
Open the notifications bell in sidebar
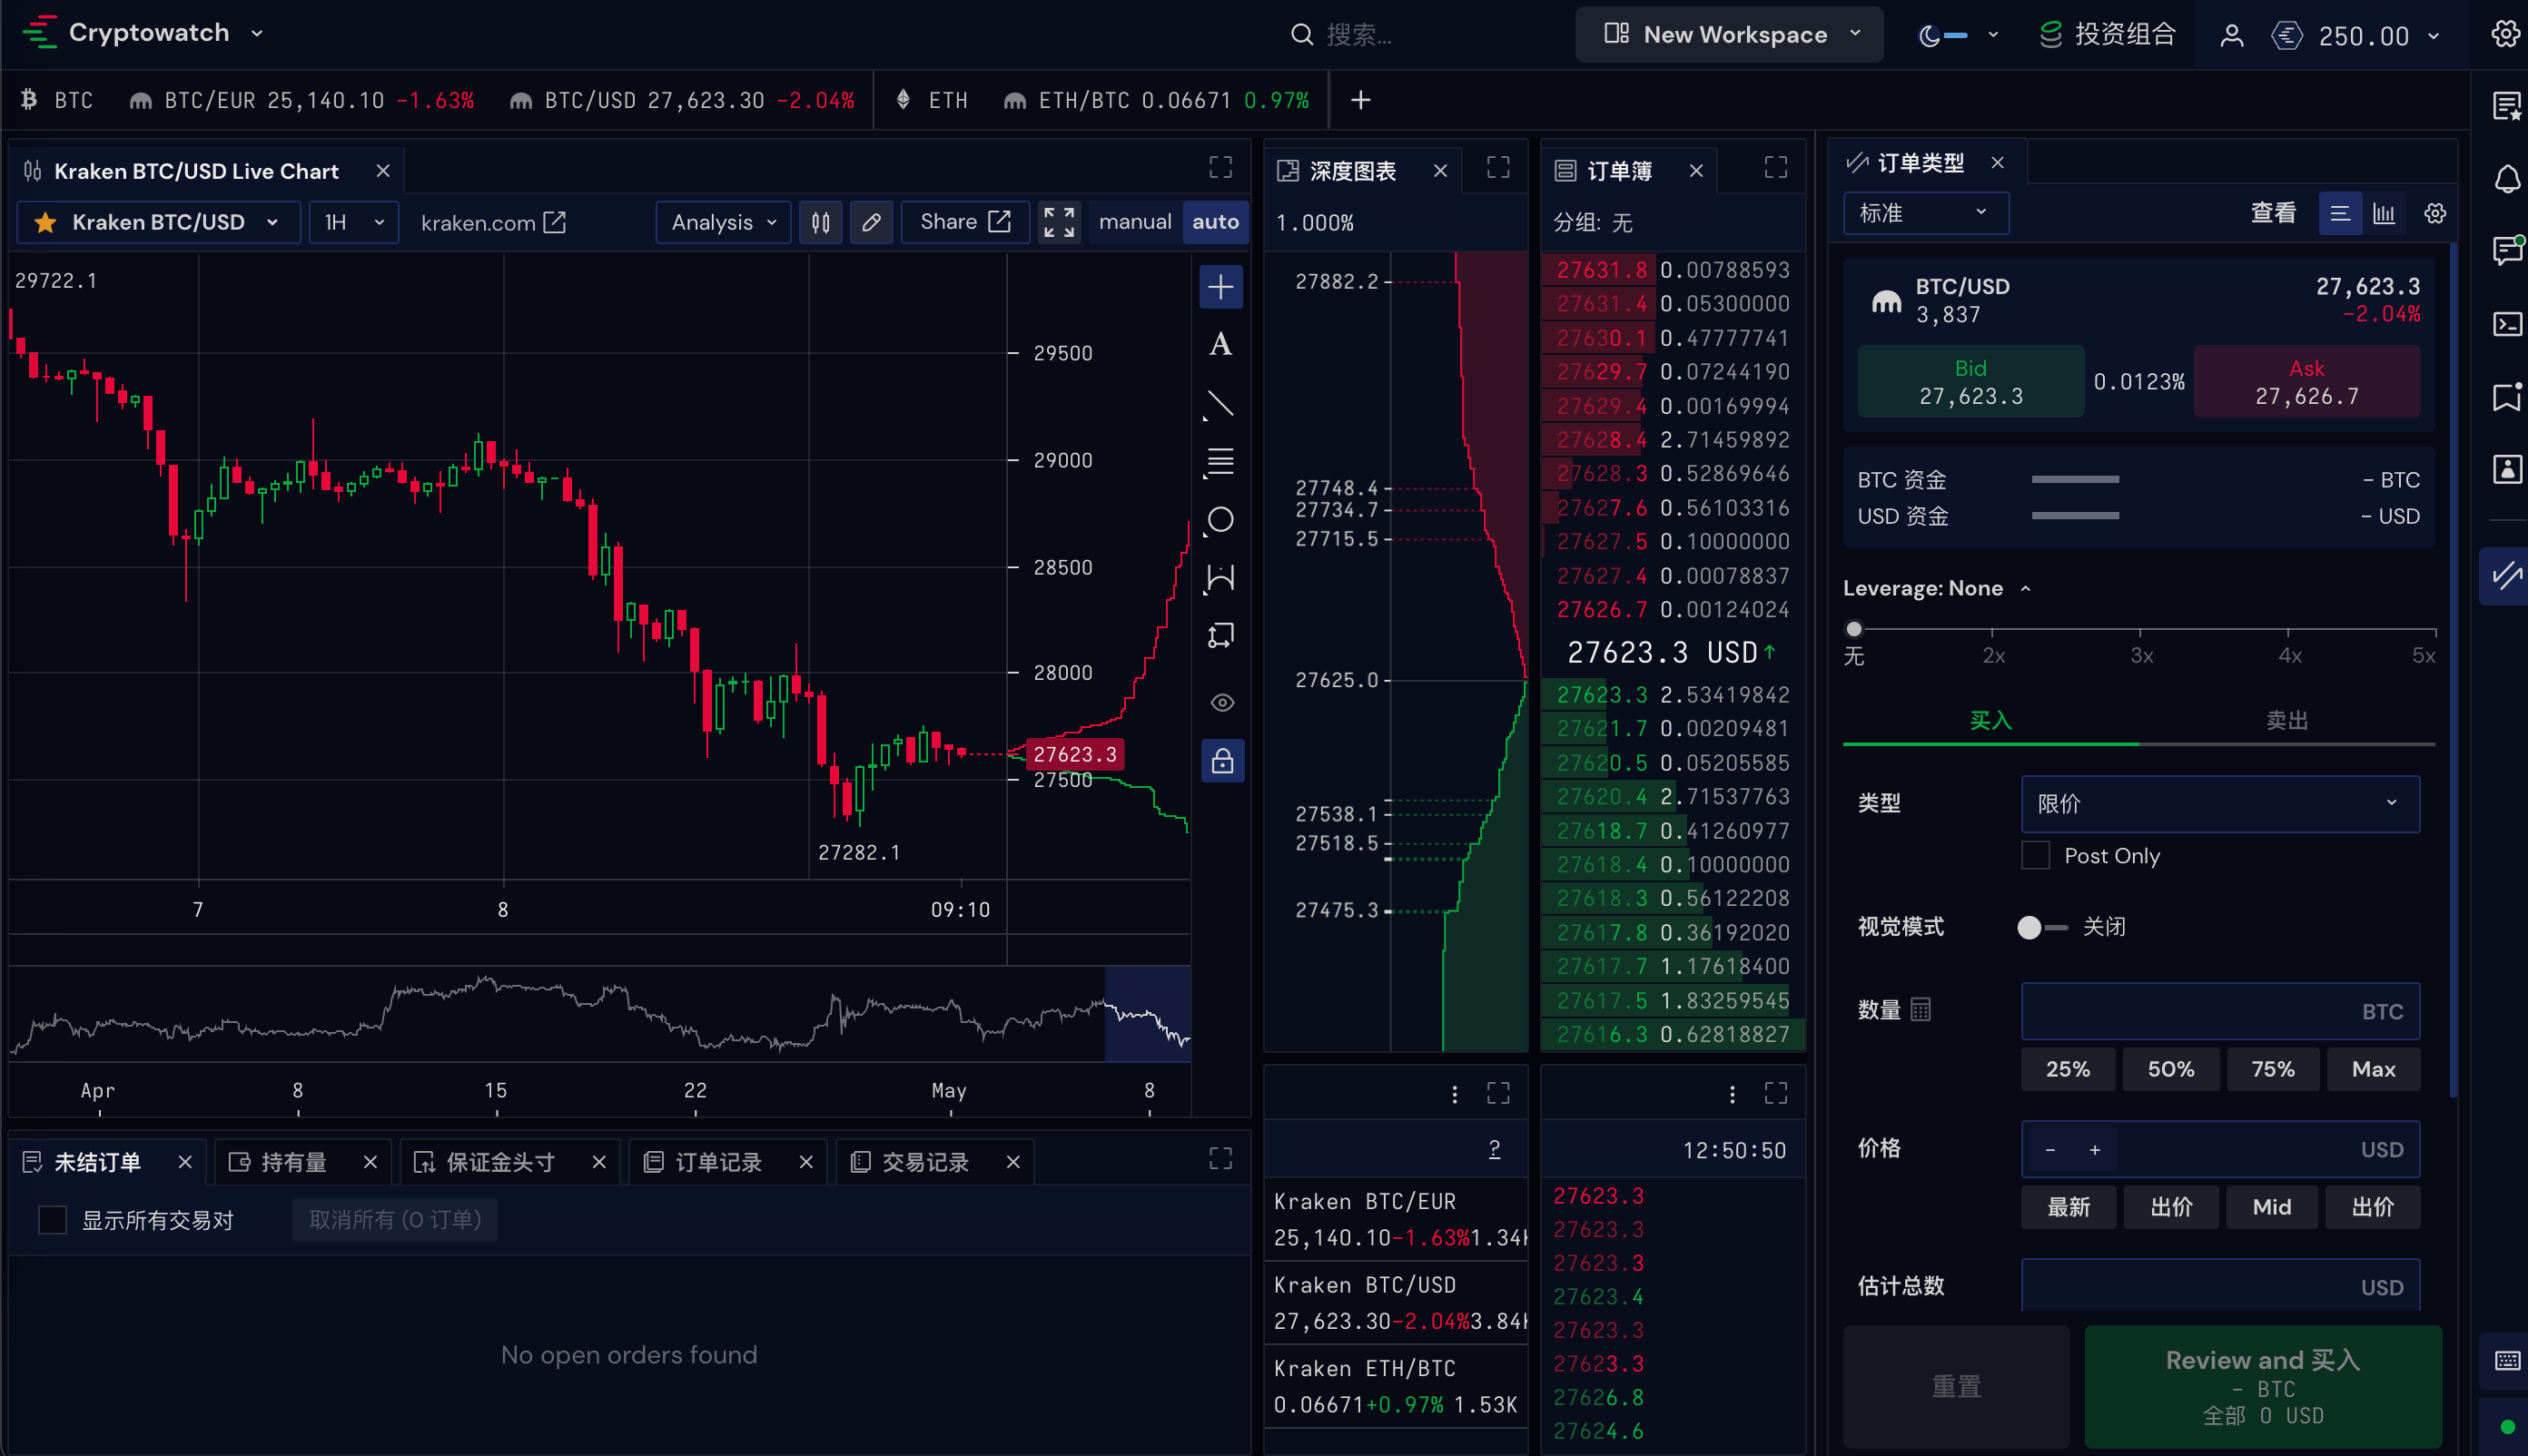[x=2506, y=178]
